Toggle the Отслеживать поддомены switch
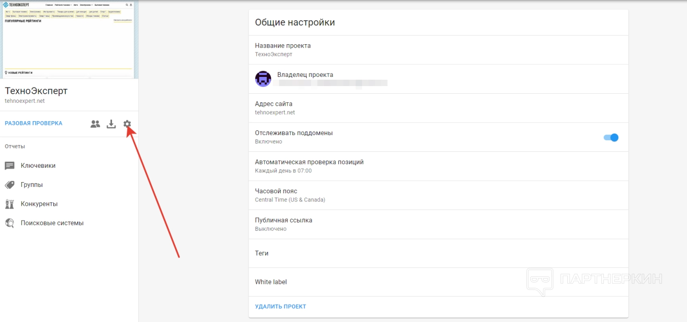This screenshot has height=322, width=687. 611,137
